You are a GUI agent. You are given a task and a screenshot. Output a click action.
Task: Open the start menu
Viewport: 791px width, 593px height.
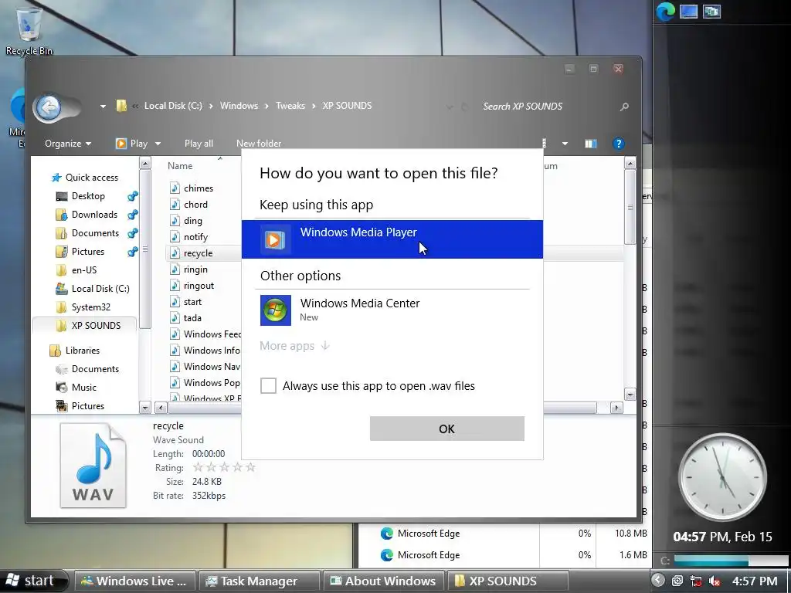pos(32,581)
